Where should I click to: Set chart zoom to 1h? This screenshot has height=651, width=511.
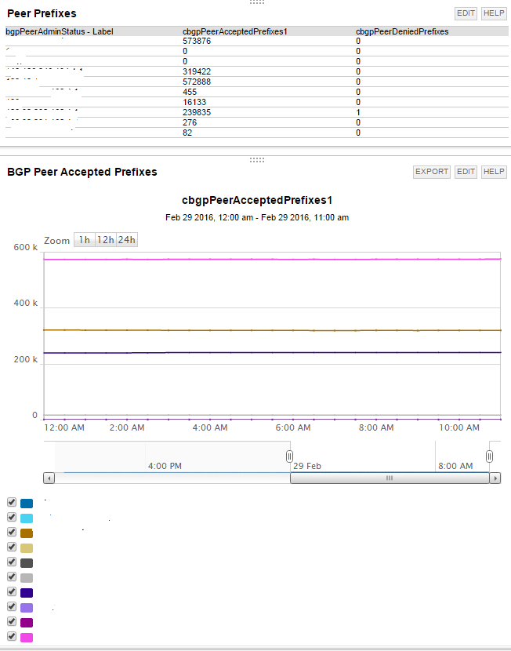click(85, 240)
